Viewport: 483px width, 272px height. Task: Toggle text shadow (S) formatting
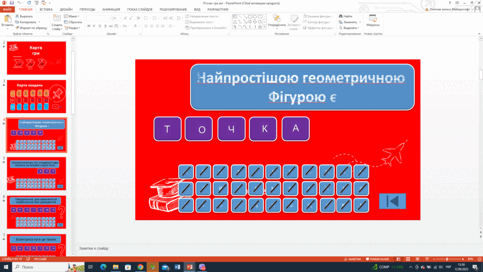(105, 26)
